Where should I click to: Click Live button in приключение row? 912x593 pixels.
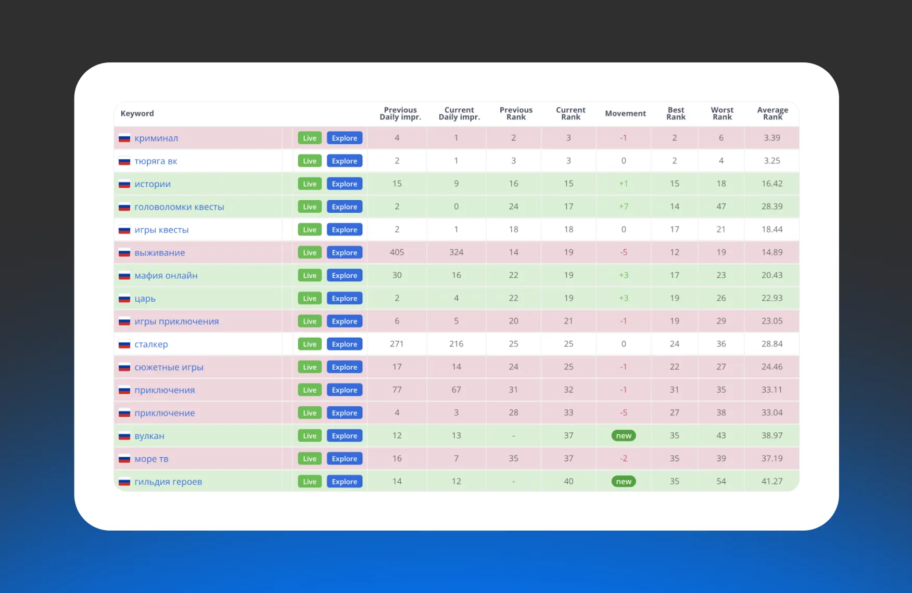click(x=310, y=413)
